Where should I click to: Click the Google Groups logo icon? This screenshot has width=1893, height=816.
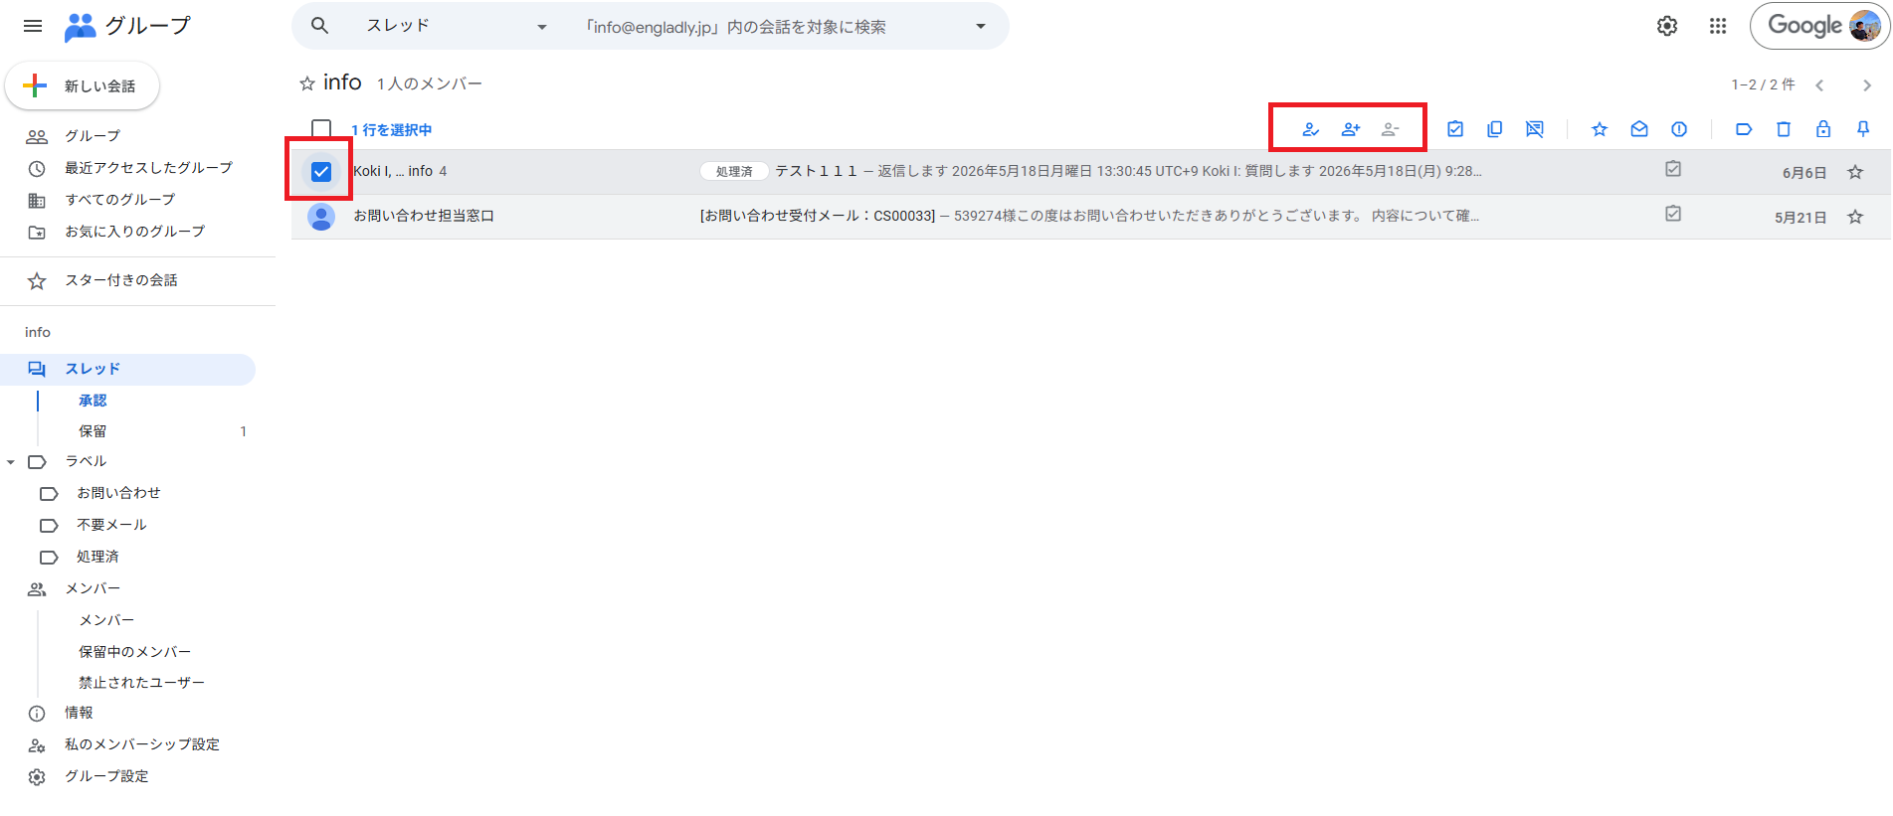[x=80, y=27]
